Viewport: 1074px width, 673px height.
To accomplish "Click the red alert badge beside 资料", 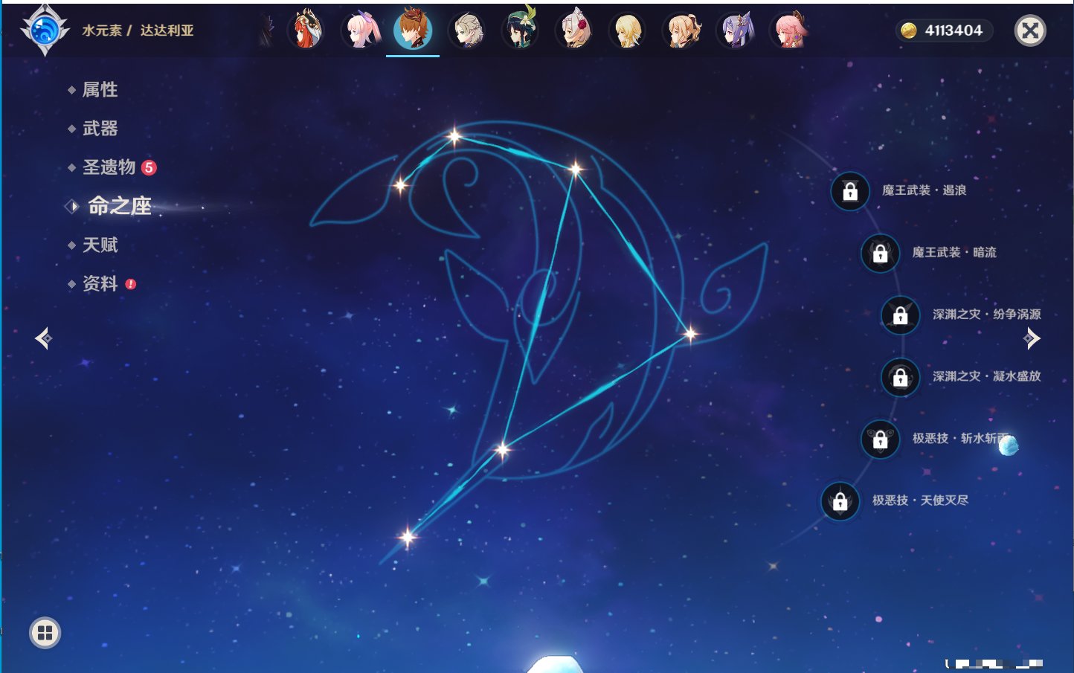I will point(131,284).
